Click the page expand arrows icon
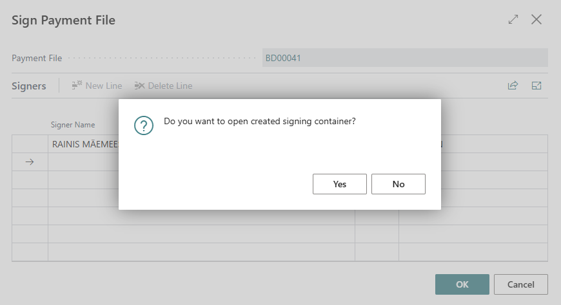This screenshot has height=305, width=561. (x=513, y=19)
